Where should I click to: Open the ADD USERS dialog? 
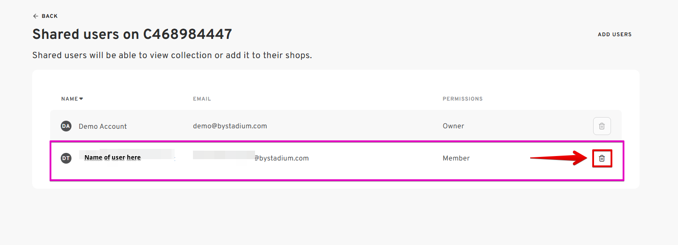pos(615,34)
